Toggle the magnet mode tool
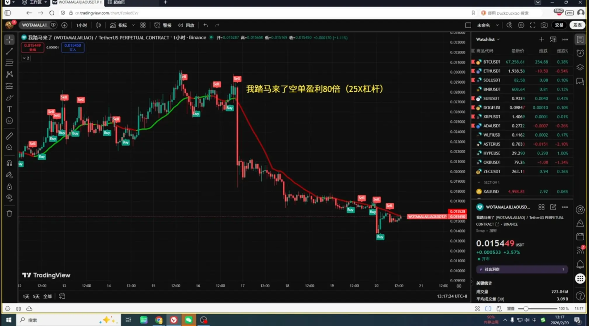This screenshot has width=589, height=326. coord(9,163)
